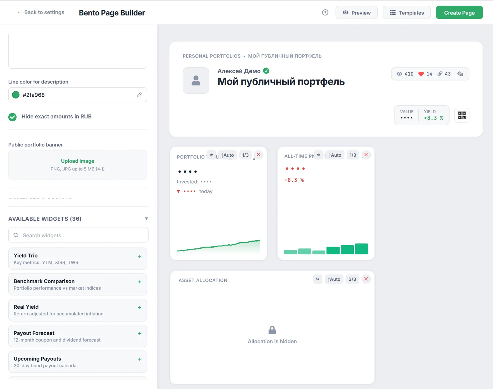
Task: Click the Personal Portfolios breadcrumb
Action: point(211,56)
